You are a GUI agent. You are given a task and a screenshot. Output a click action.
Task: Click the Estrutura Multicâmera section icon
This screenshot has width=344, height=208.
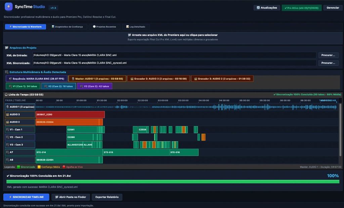point(7,72)
